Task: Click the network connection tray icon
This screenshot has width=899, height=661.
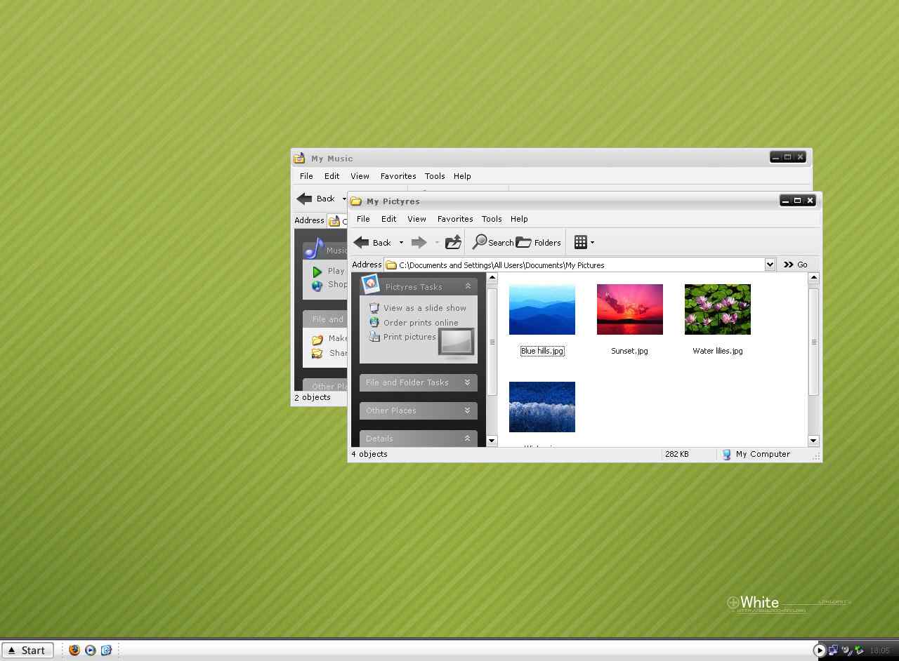Action: coord(833,650)
